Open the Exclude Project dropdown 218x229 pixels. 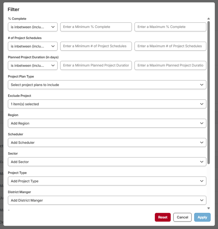(107, 104)
